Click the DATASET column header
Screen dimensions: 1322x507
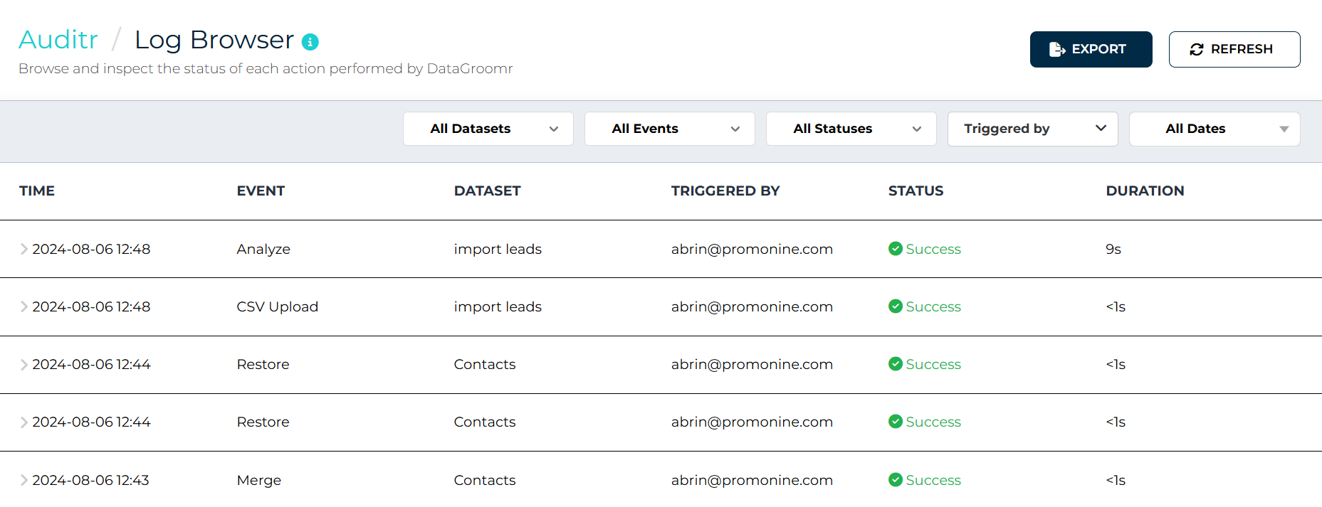488,191
